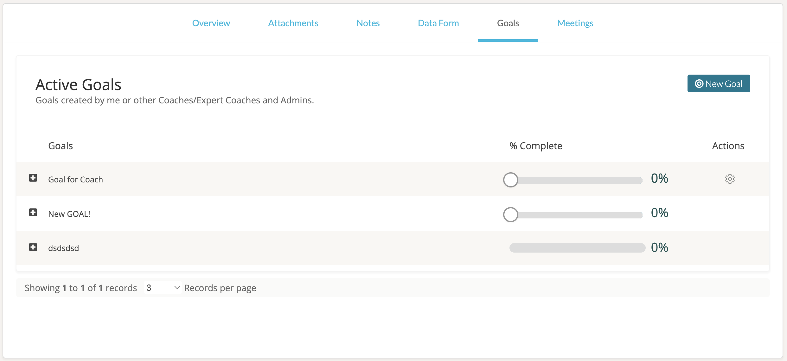Click the Goal for Coach progress slider handle
This screenshot has height=361, width=787.
(510, 180)
